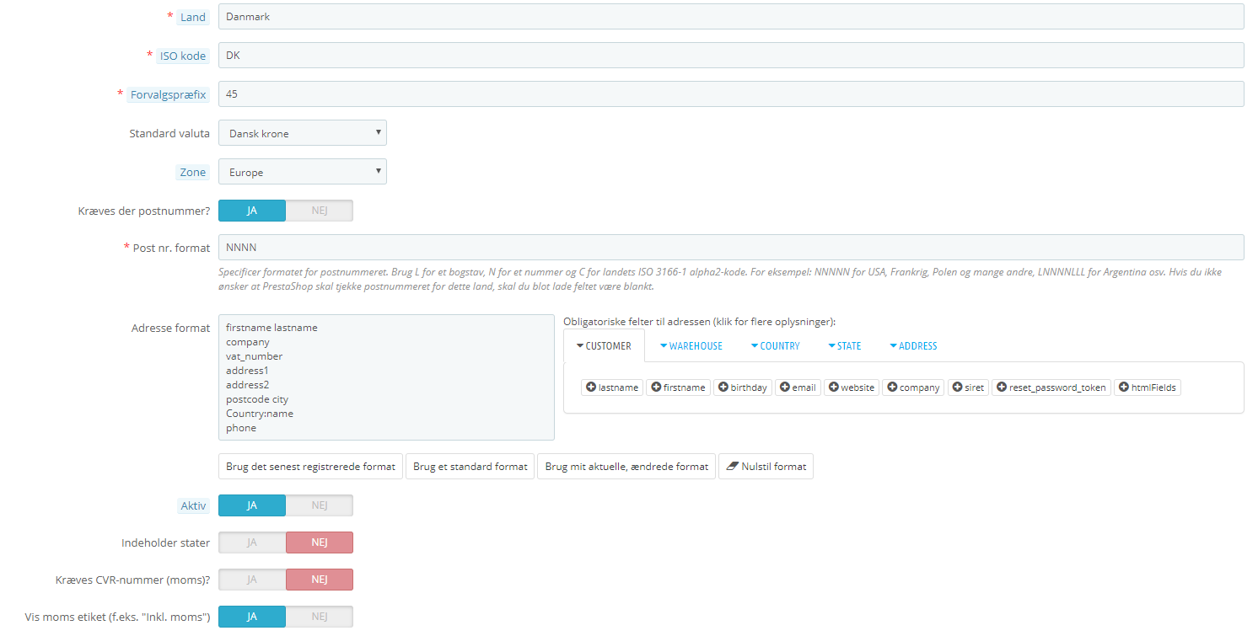1258x636 pixels.
Task: Click the Aktiv label
Action: [x=194, y=505]
